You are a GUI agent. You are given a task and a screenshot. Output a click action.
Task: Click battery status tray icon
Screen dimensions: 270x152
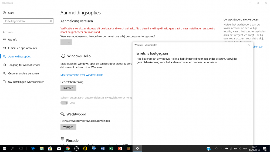[235, 148]
